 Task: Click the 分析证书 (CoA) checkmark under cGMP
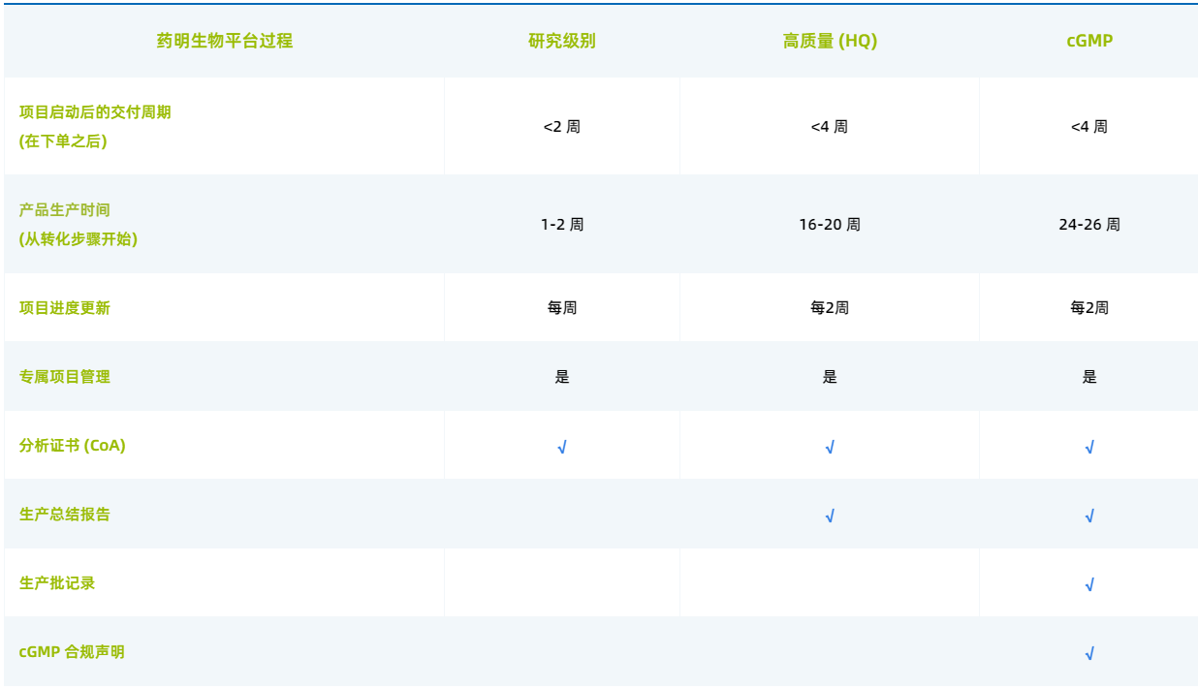[x=1089, y=447]
